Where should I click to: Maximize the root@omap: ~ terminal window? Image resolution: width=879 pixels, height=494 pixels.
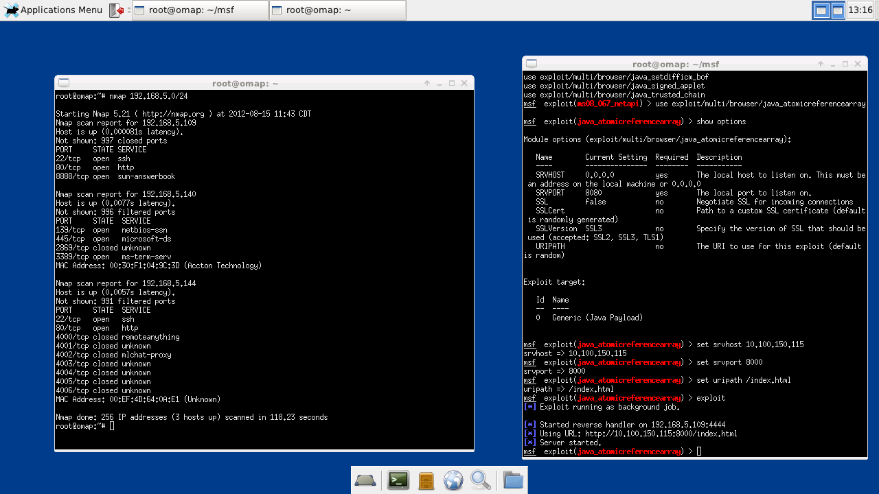[x=452, y=83]
